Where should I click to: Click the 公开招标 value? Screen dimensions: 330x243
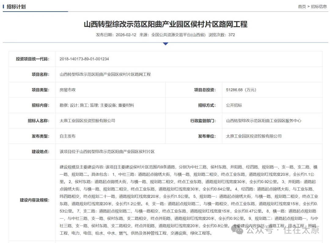click(234, 105)
